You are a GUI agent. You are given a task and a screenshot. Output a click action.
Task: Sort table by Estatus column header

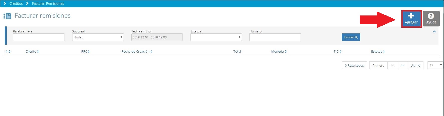point(378,51)
